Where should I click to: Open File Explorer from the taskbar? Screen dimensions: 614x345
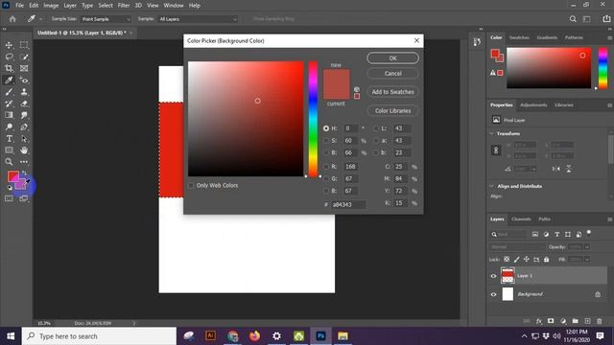point(343,336)
